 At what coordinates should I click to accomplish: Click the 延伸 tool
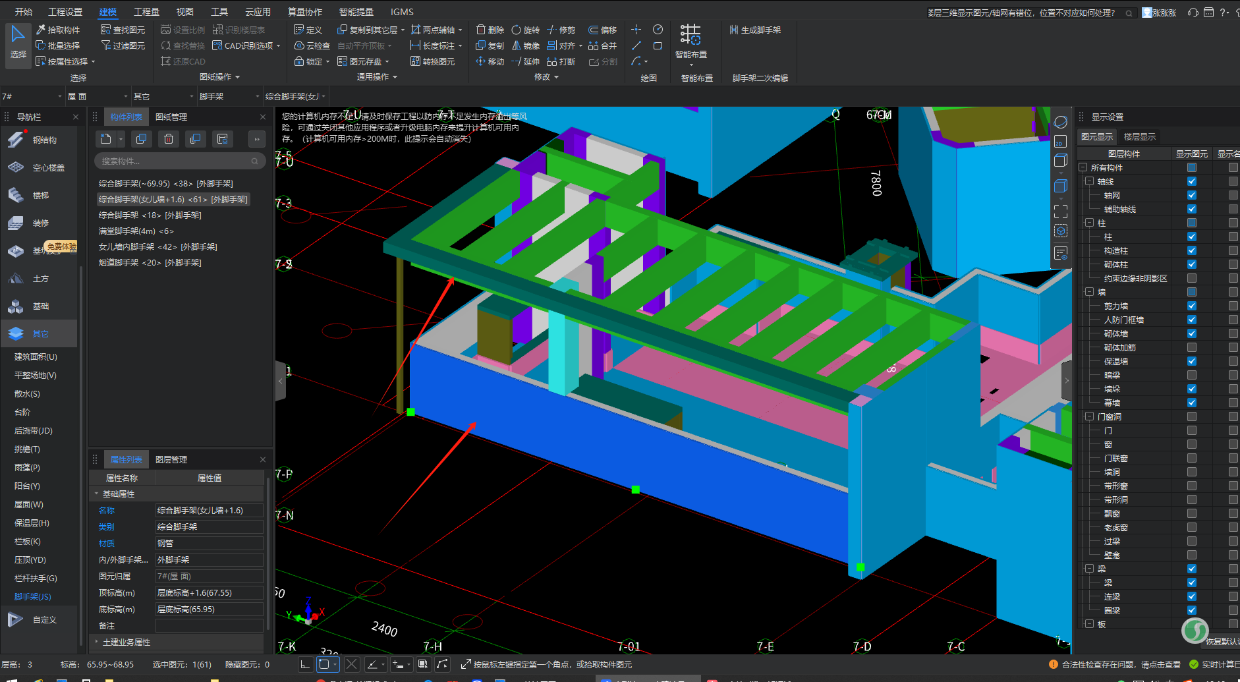(525, 61)
